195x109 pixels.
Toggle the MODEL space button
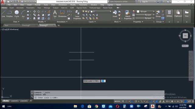(117, 101)
